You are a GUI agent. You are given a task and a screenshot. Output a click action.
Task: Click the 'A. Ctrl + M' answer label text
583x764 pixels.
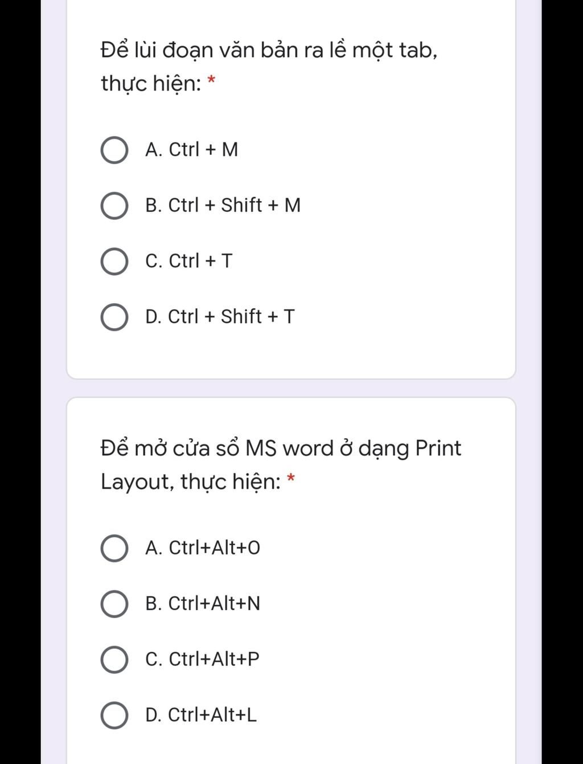pos(192,150)
